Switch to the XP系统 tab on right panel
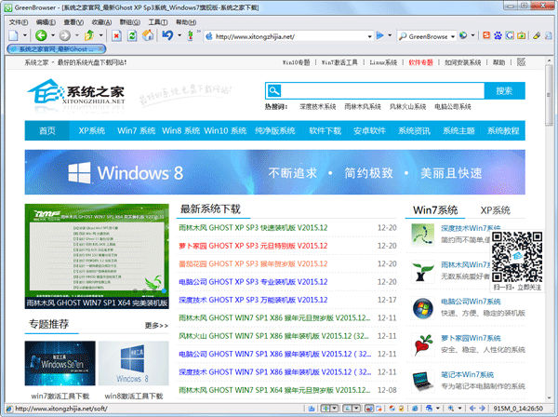Screen dimensions: 558x417 495,210
